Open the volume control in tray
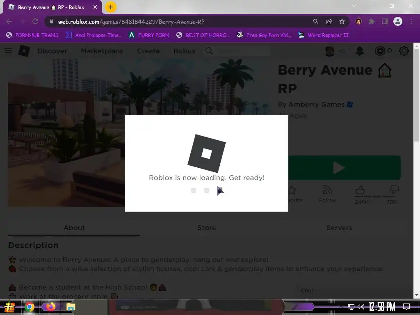Image resolution: width=420 pixels, height=315 pixels. 361,307
